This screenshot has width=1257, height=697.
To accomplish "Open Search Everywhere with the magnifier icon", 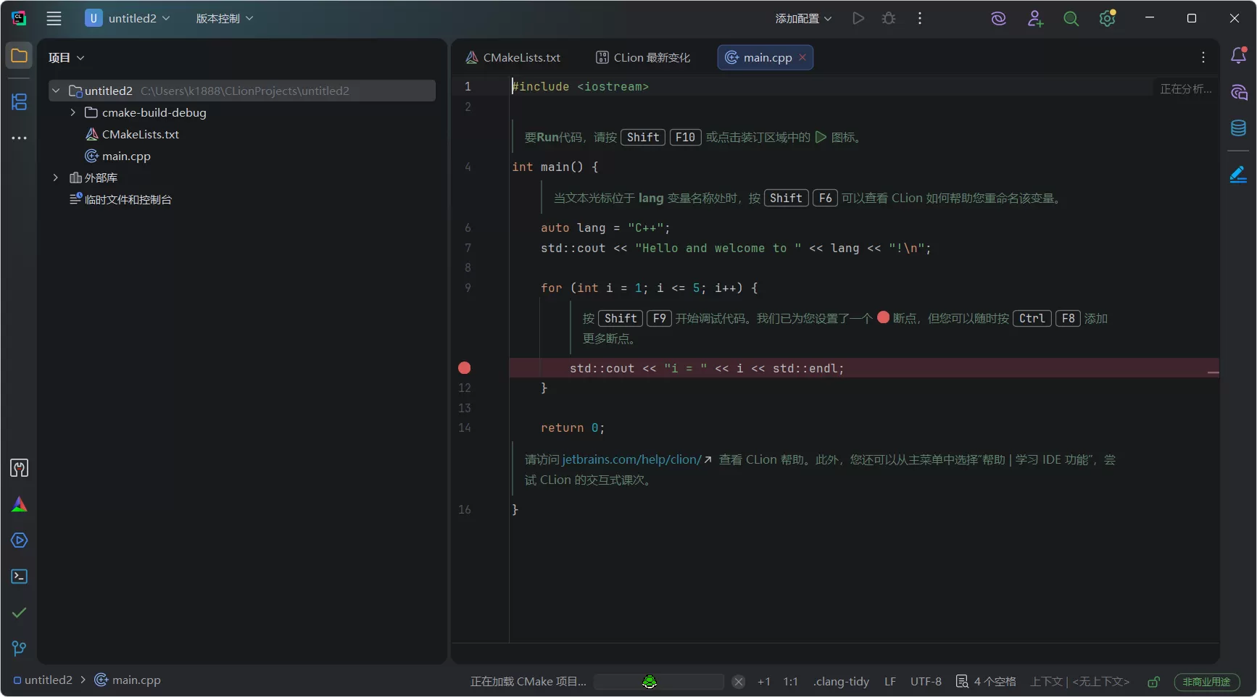I will [1071, 18].
